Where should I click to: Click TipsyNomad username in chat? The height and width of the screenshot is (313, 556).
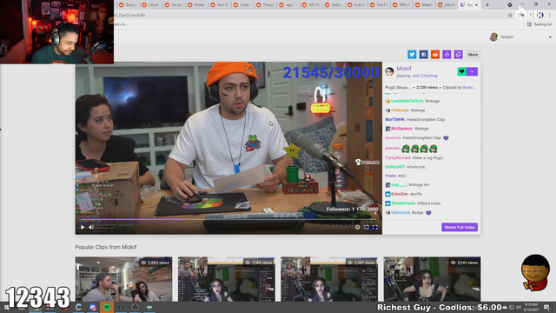[x=398, y=157]
